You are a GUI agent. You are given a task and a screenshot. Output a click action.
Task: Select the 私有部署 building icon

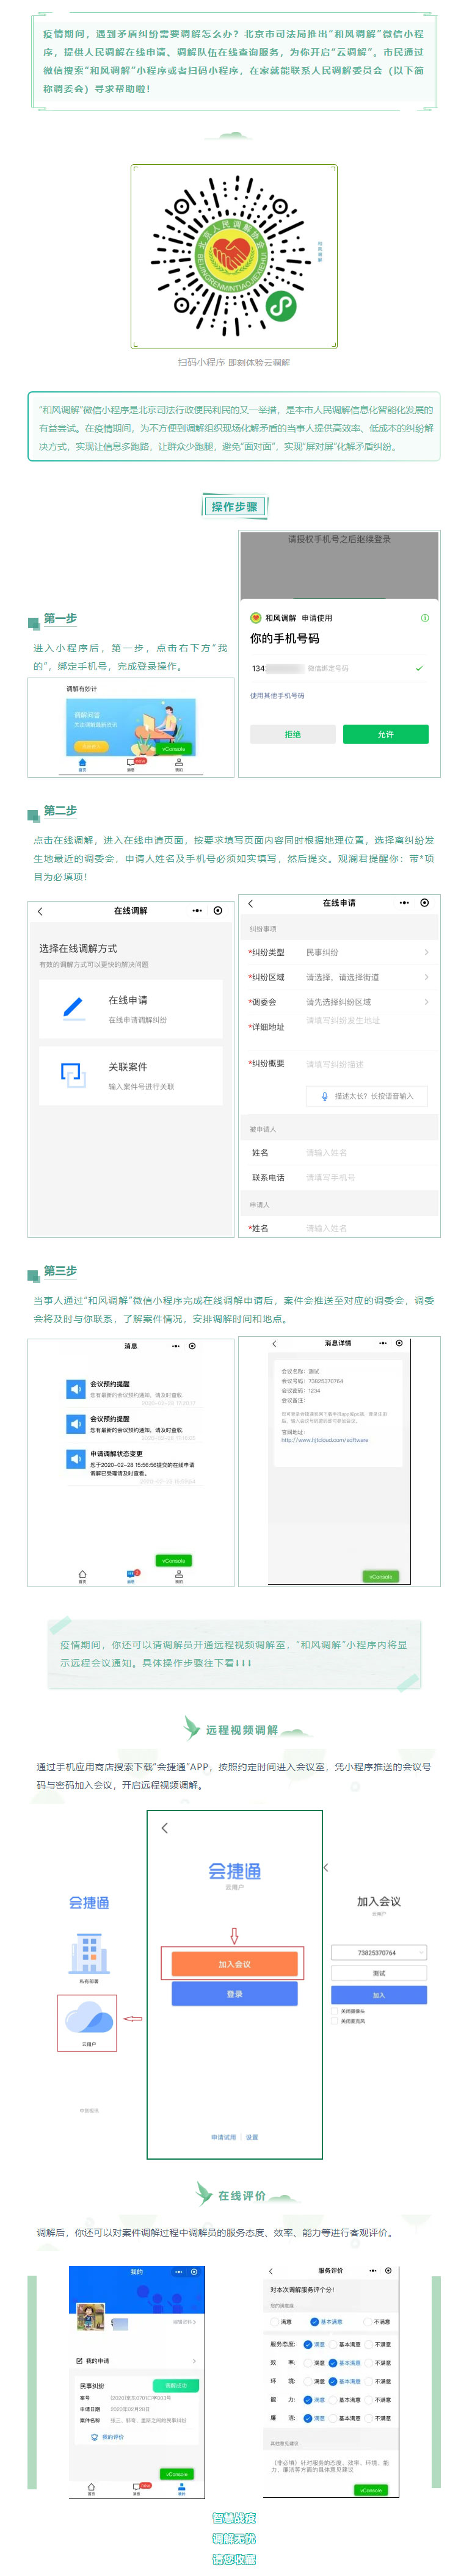point(89,1953)
